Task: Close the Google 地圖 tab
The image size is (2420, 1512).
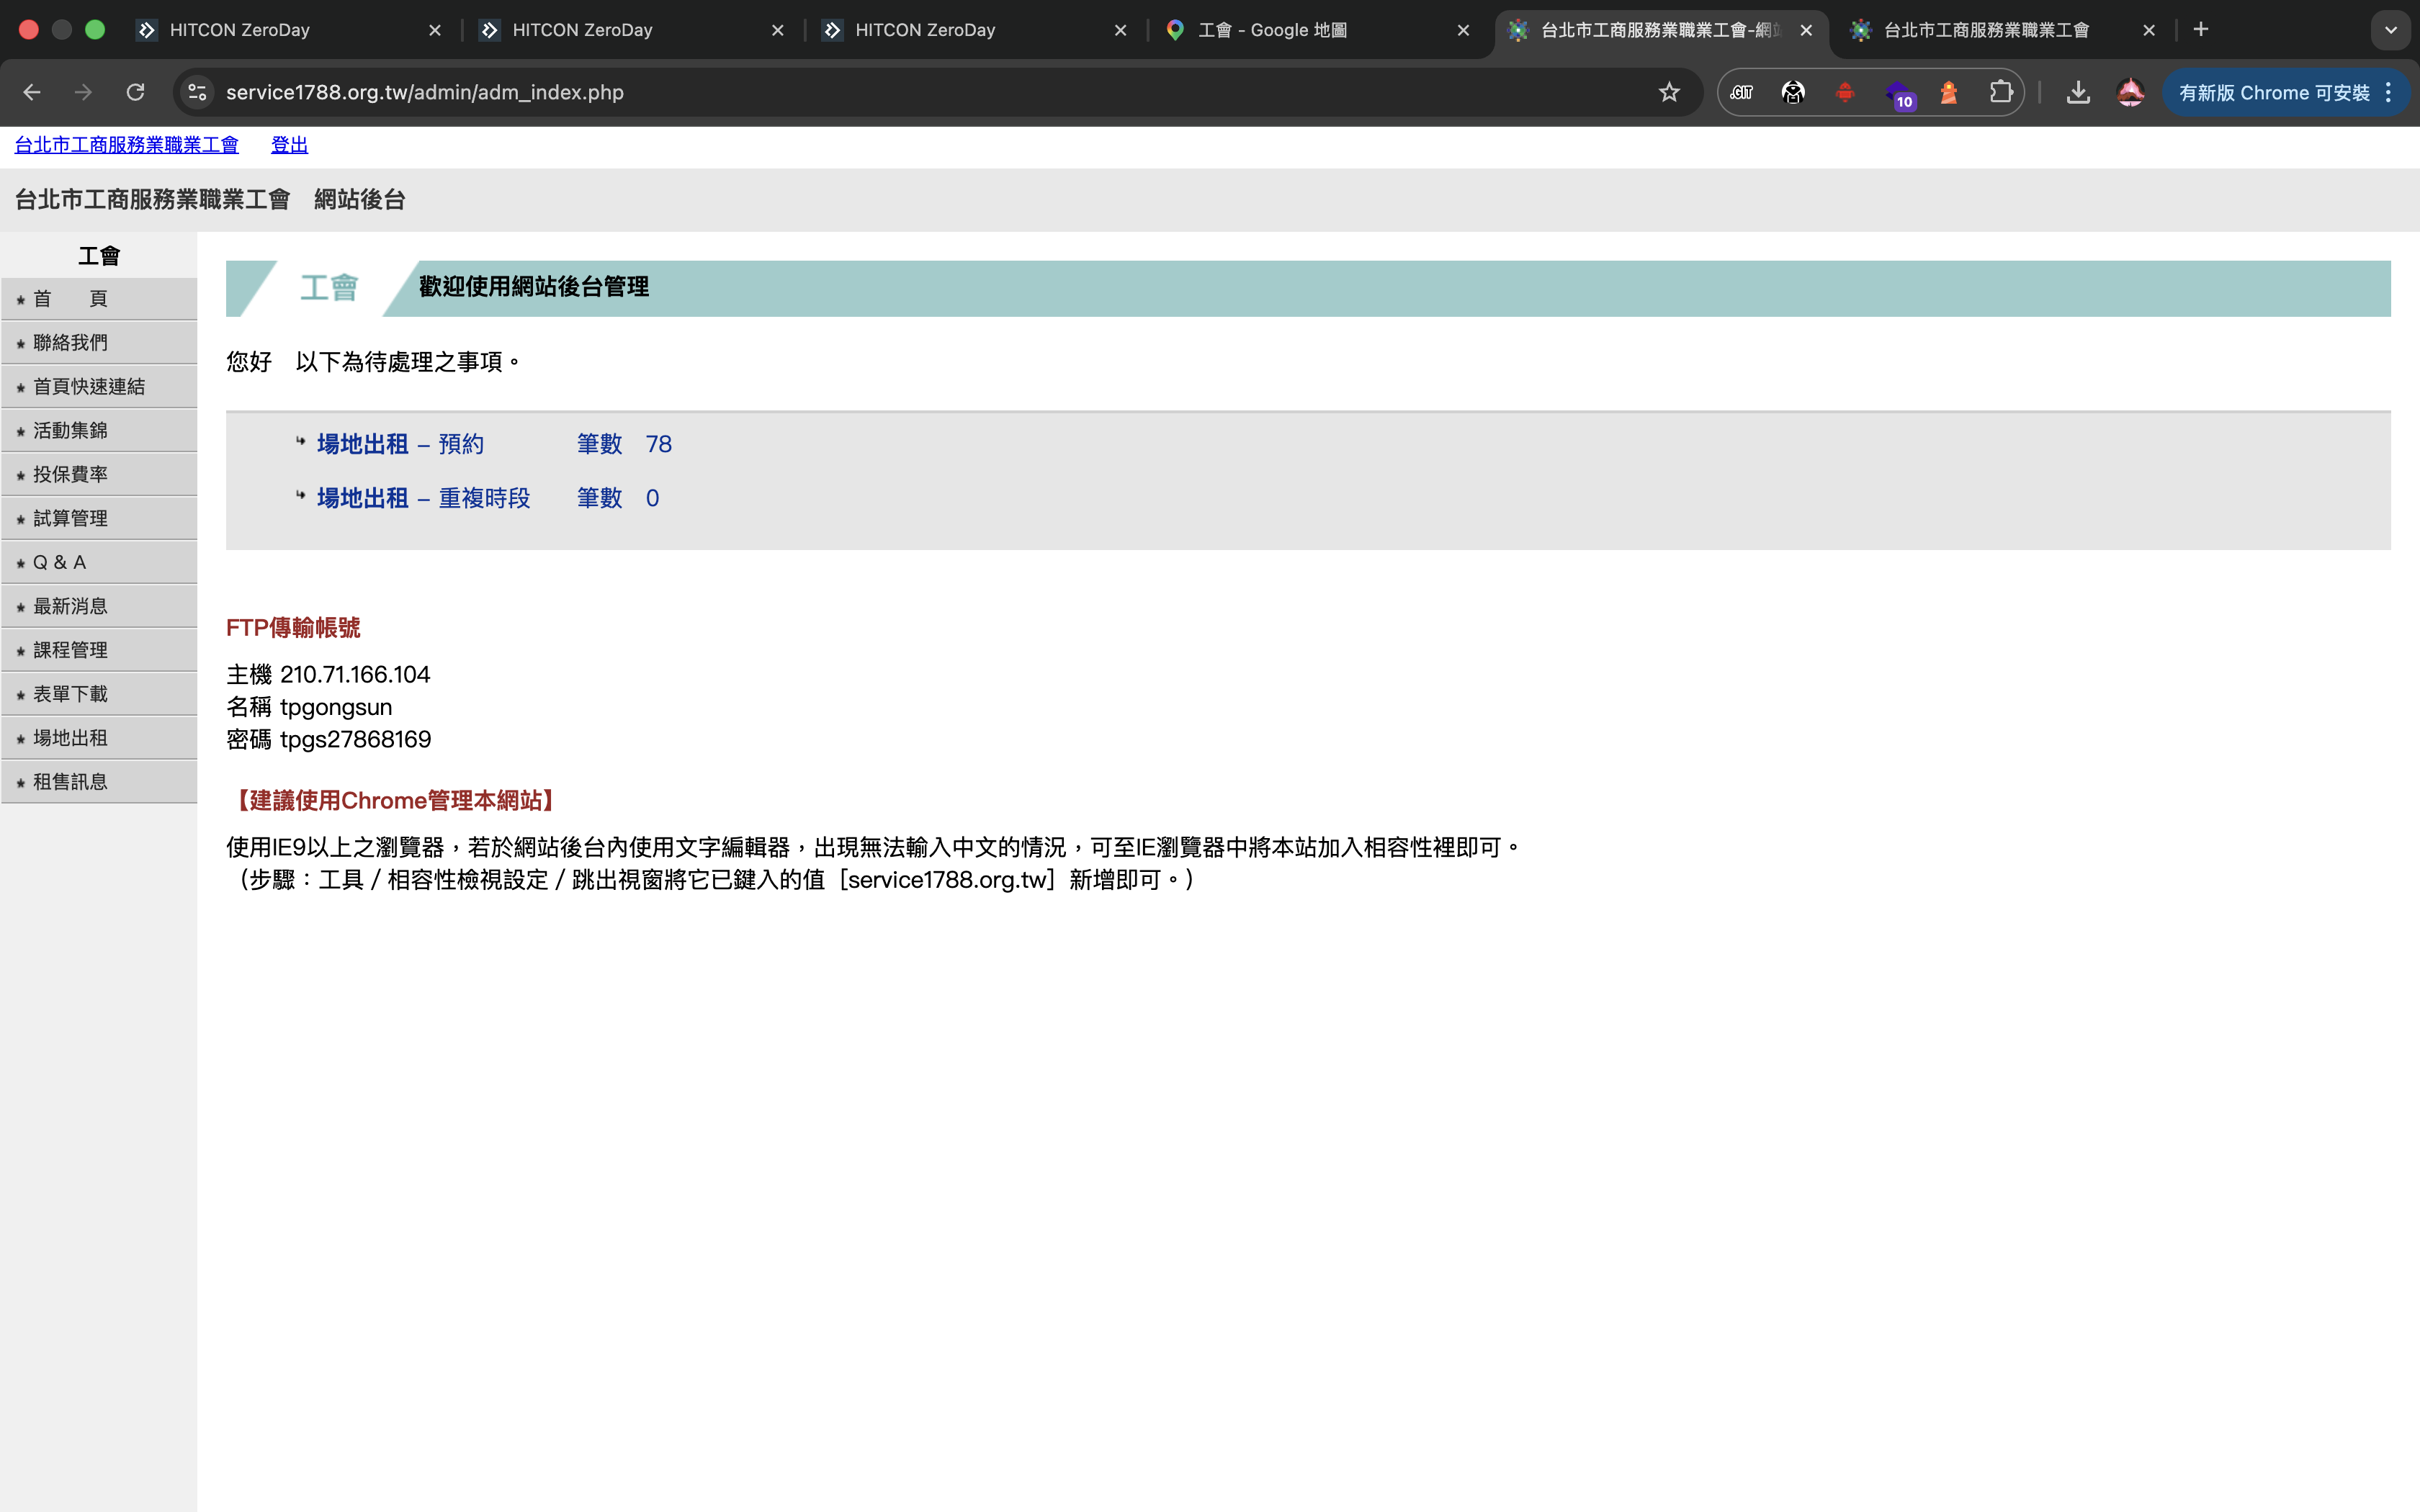Action: pyautogui.click(x=1463, y=30)
